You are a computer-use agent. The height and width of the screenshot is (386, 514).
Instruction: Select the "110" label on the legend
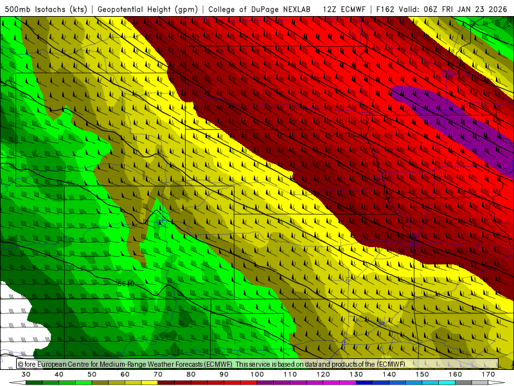click(x=290, y=374)
